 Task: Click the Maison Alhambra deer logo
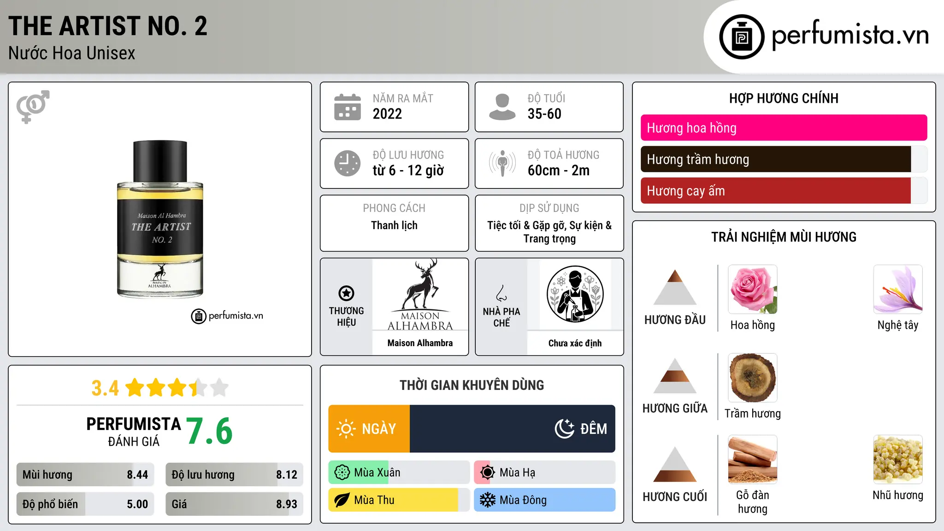420,295
